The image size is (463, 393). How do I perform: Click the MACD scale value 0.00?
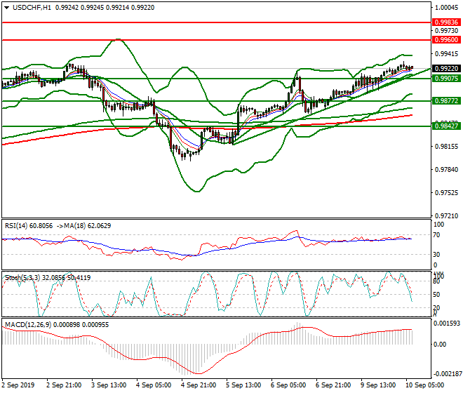click(440, 345)
